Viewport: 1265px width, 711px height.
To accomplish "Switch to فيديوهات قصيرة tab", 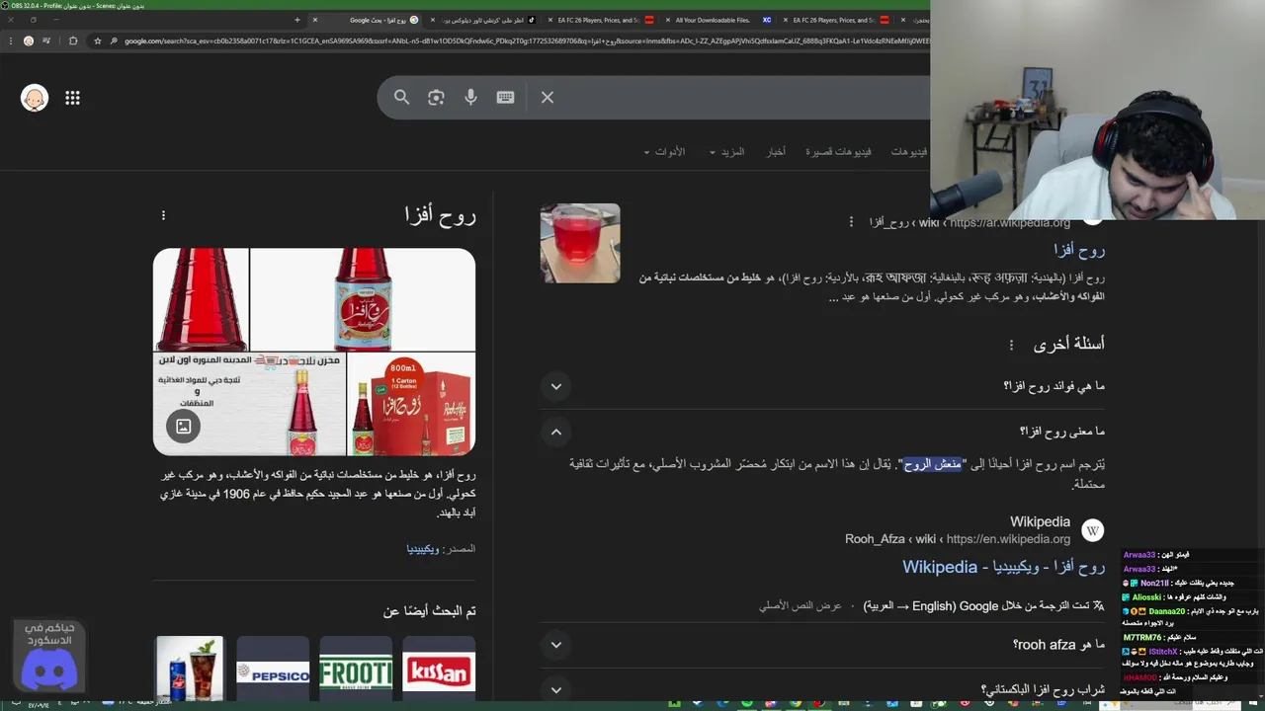I will (x=838, y=152).
